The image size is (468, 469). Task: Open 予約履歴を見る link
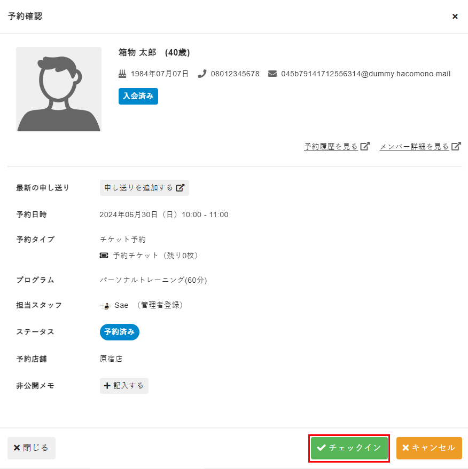[331, 146]
